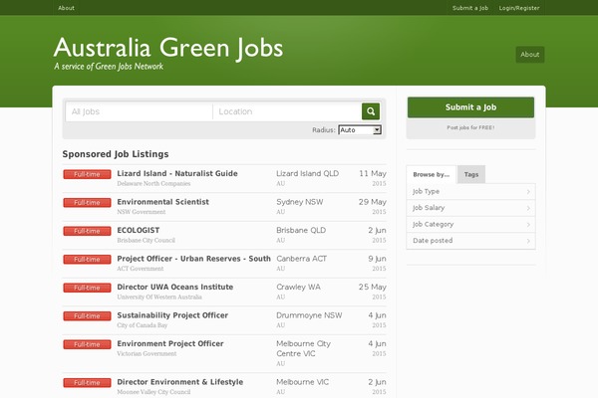Click the ACT Government employer text
The width and height of the screenshot is (598, 398).
click(x=141, y=269)
